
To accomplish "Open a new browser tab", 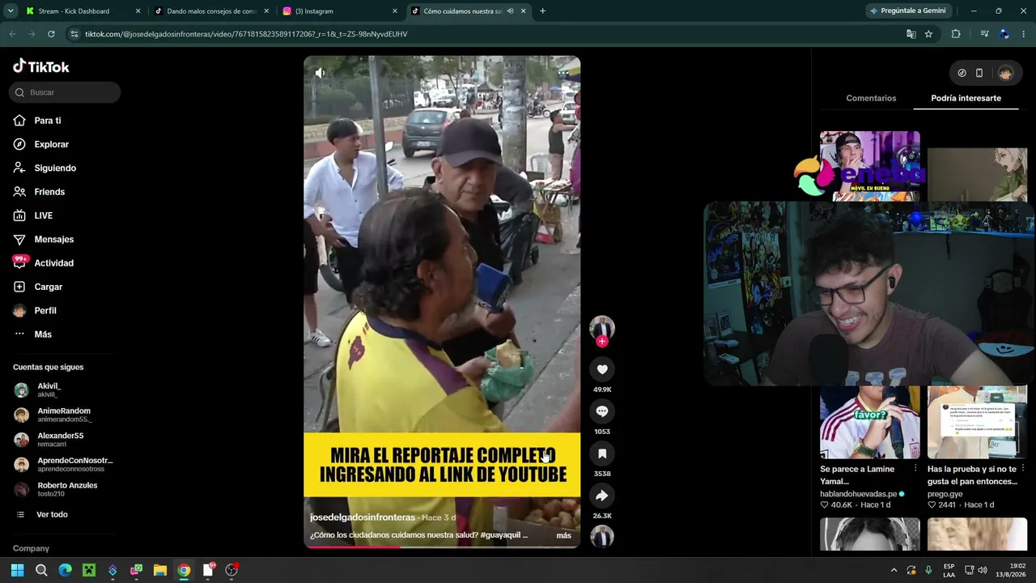I will coord(542,11).
